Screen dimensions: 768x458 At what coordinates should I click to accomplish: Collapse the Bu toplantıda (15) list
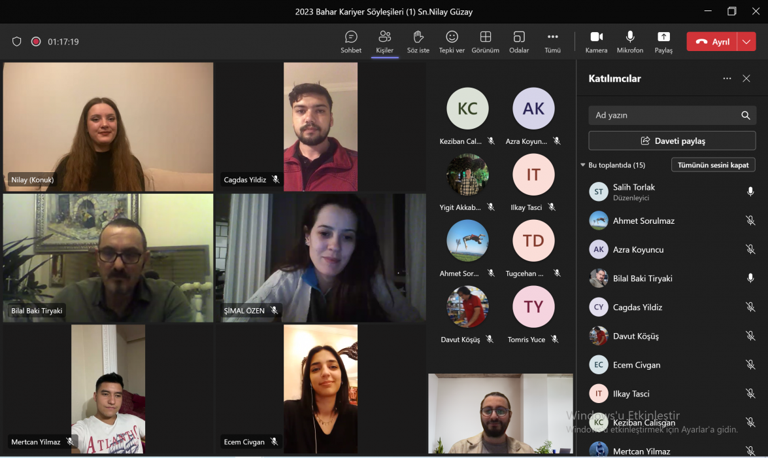tap(583, 165)
